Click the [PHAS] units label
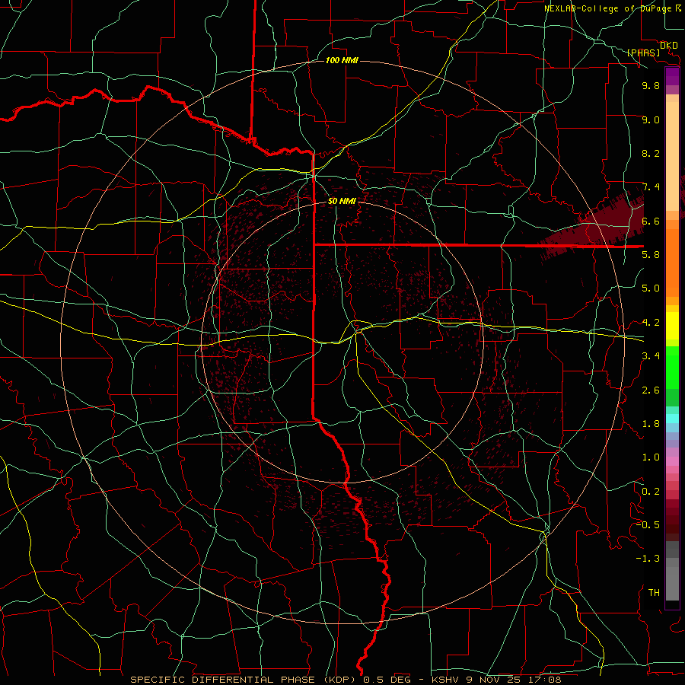The height and width of the screenshot is (685, 685). click(x=643, y=53)
